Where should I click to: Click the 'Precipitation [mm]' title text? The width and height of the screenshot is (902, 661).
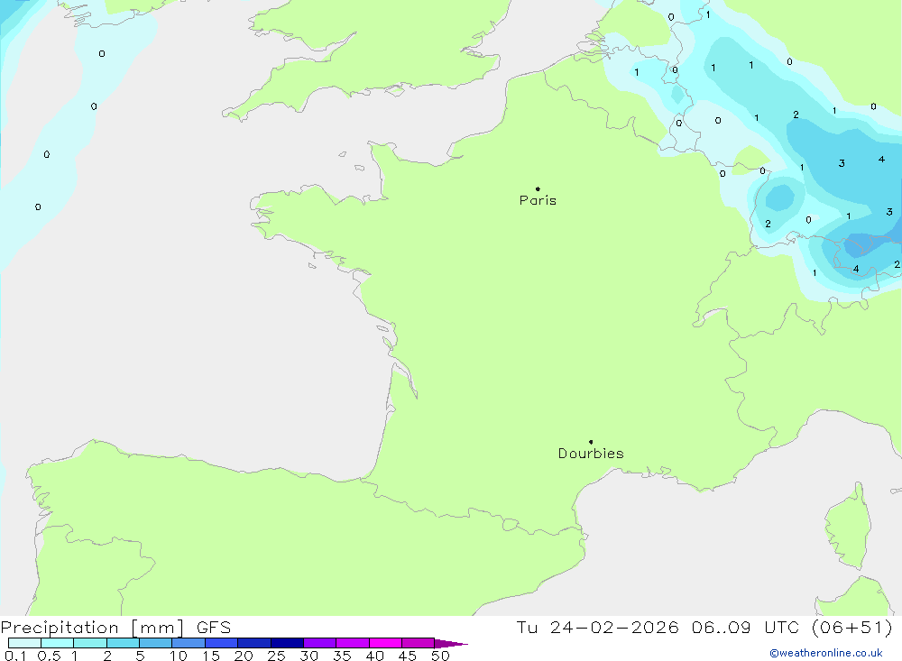pos(92,628)
